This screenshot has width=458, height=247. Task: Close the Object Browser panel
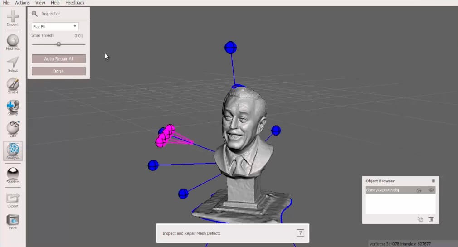tap(433, 181)
